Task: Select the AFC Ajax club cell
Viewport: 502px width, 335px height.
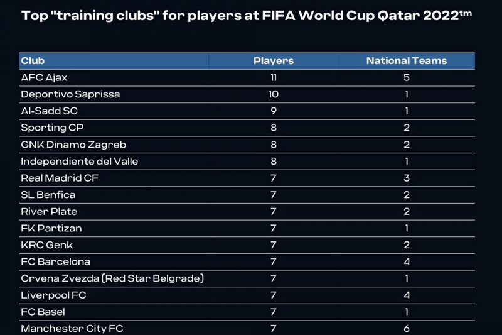Action: point(44,78)
